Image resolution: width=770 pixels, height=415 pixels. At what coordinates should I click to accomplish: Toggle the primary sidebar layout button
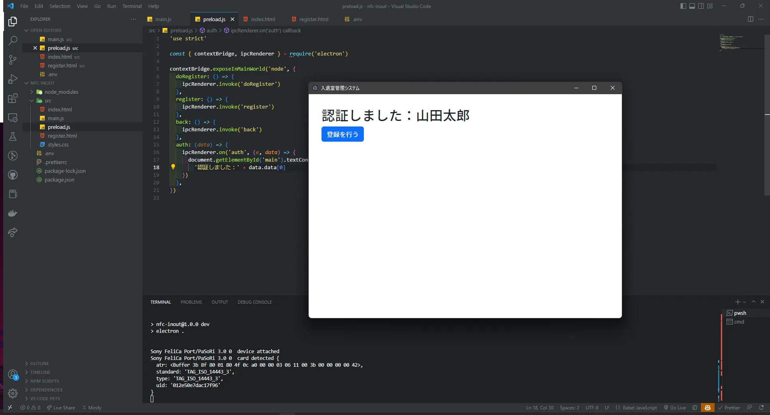(683, 6)
